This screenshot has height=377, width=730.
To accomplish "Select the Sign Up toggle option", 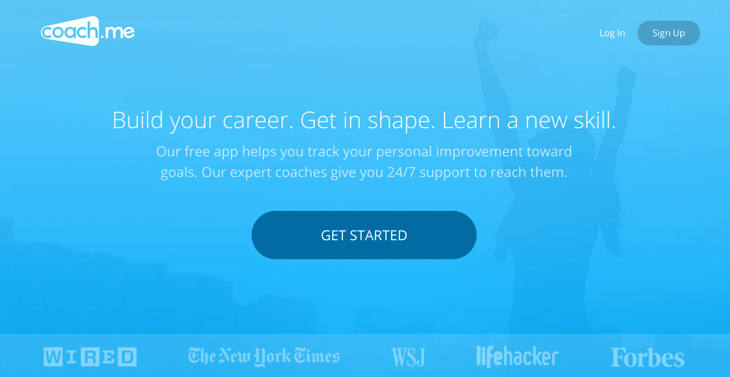I will 669,33.
